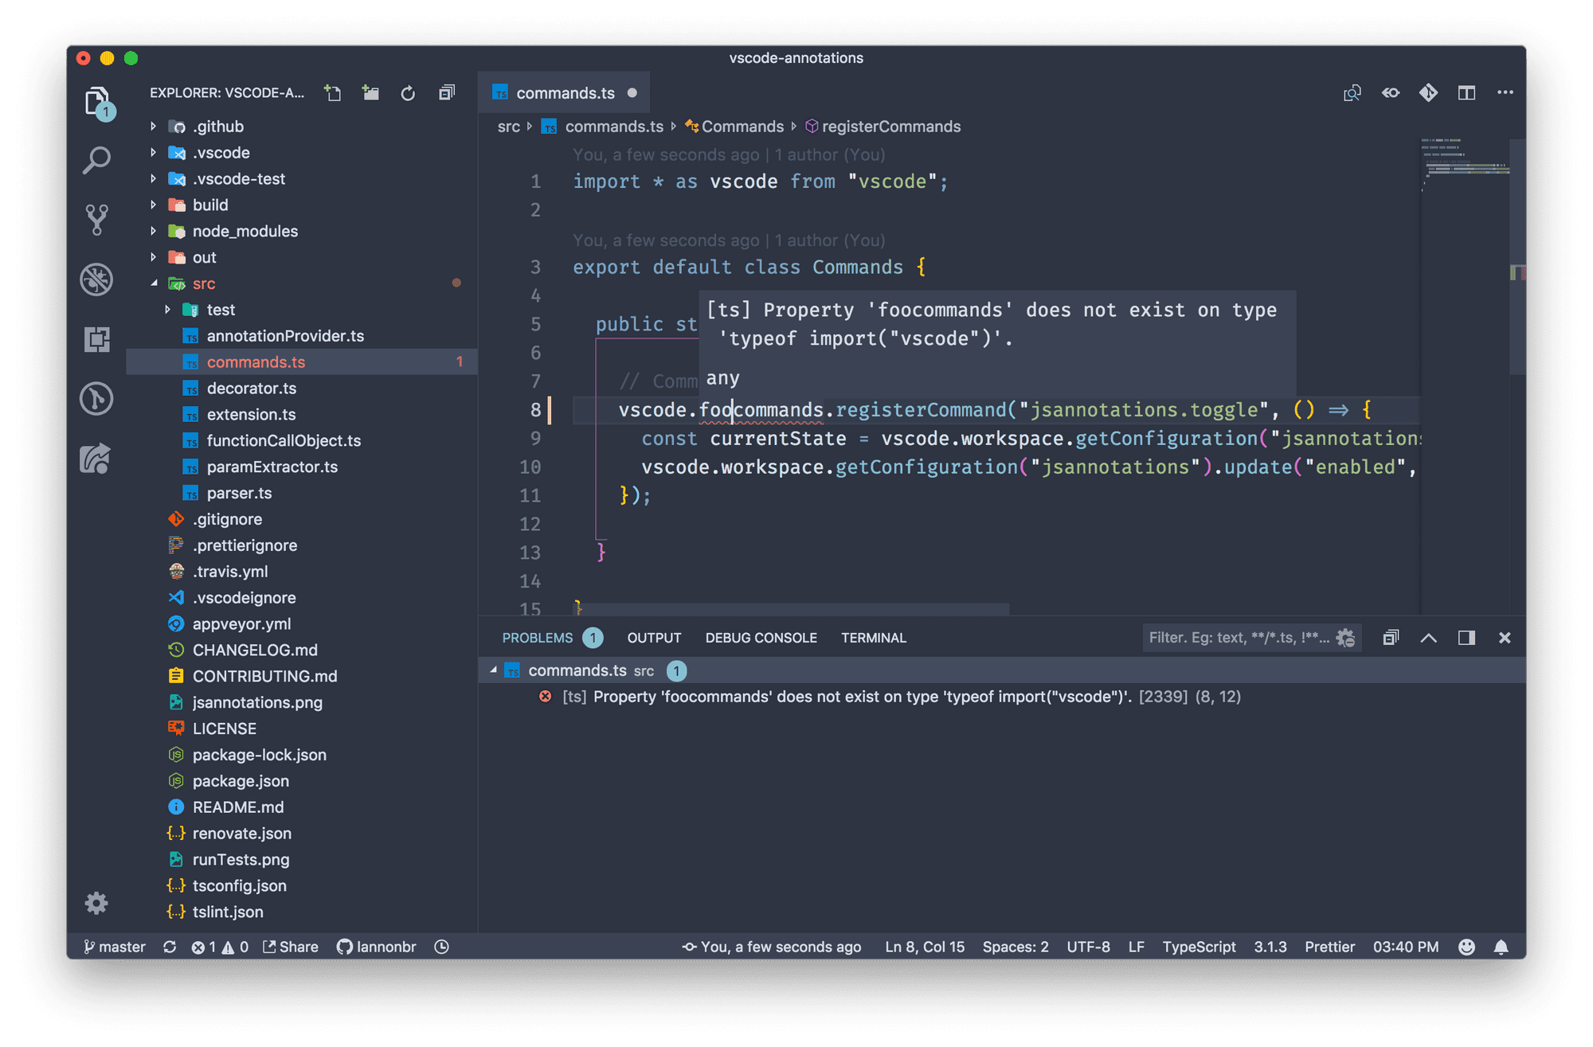Switch to the TERMINAL tab

[x=873, y=638]
